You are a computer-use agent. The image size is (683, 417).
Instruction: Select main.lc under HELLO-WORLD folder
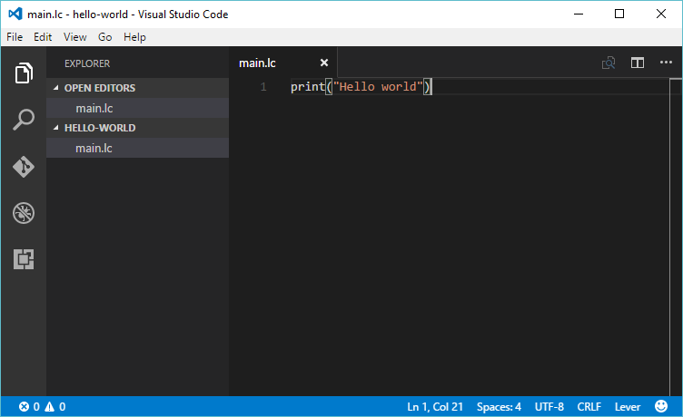coord(94,148)
